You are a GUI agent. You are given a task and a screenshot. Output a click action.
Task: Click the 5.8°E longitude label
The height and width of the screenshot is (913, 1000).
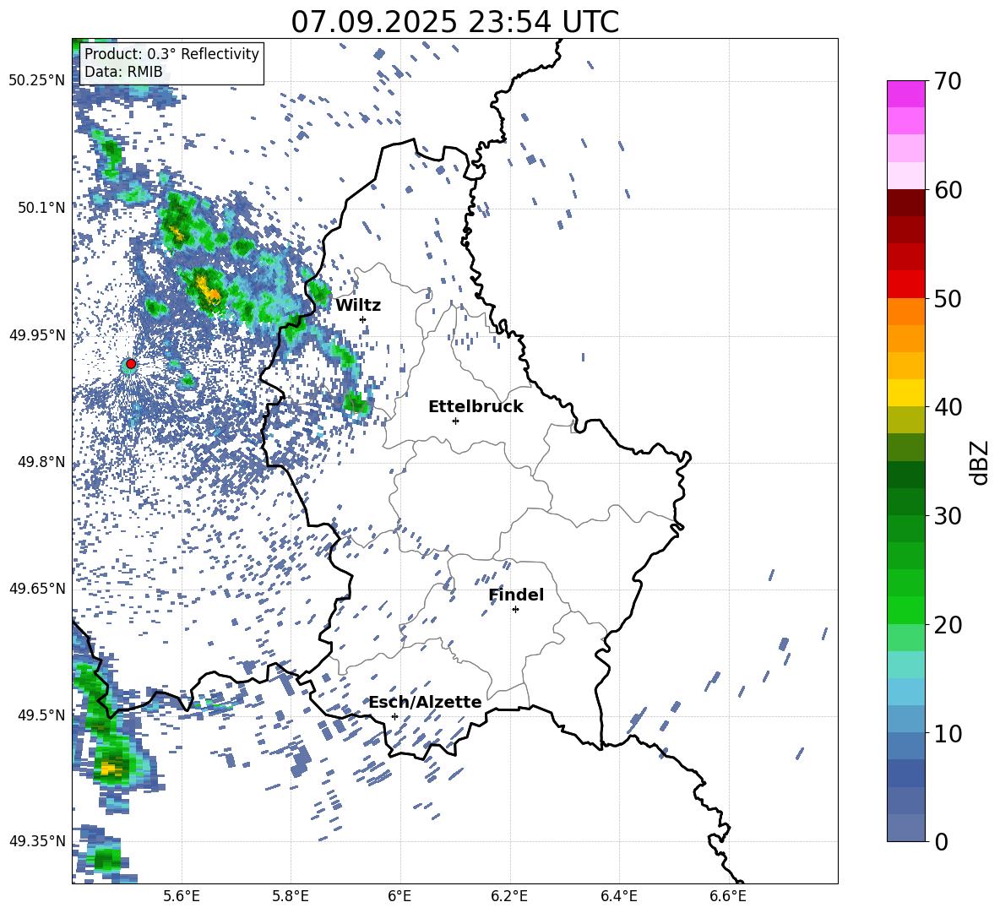291,896
